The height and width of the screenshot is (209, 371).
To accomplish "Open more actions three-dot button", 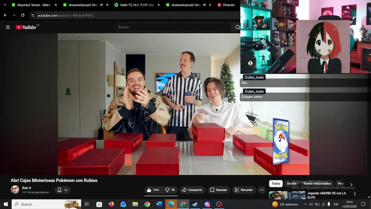I will coord(262,190).
